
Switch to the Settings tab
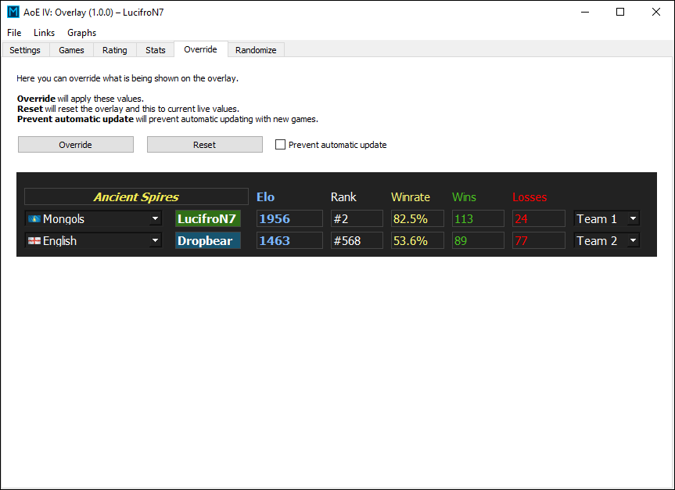[25, 50]
